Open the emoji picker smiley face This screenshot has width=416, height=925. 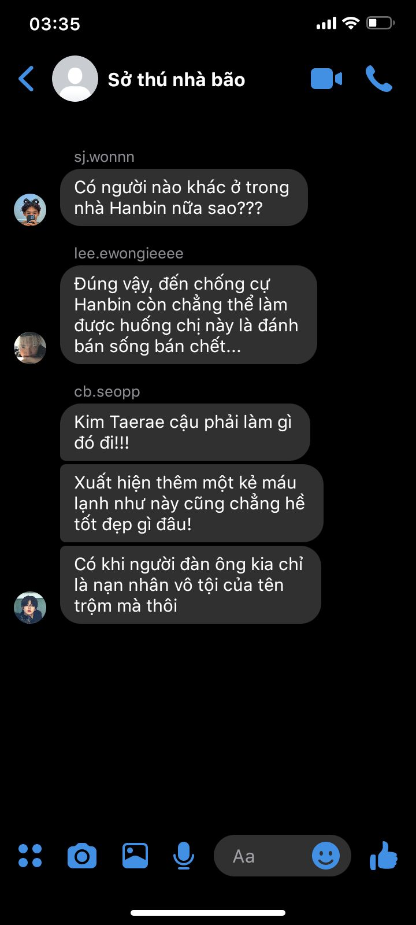click(x=326, y=856)
